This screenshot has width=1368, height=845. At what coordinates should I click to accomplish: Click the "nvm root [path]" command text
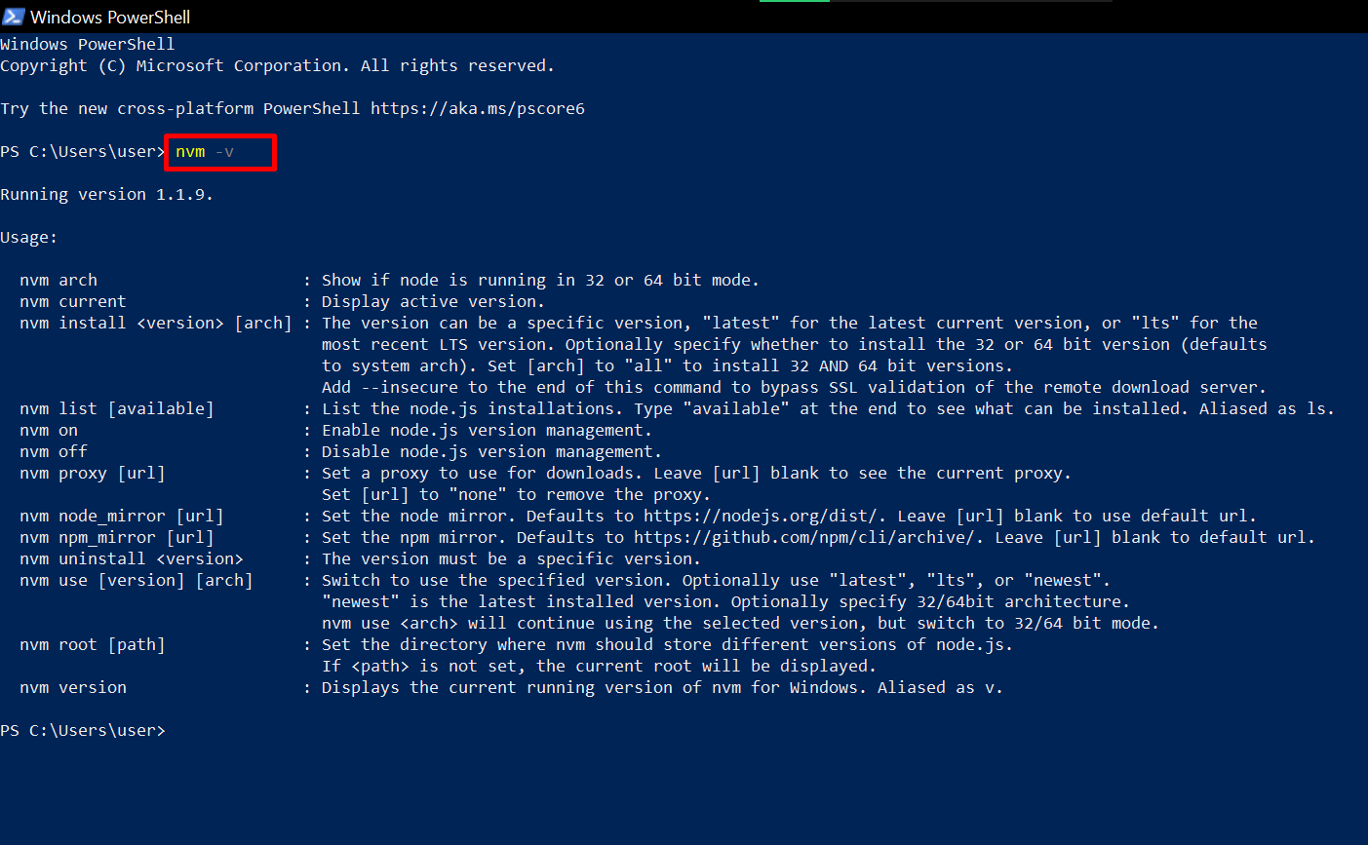click(93, 644)
